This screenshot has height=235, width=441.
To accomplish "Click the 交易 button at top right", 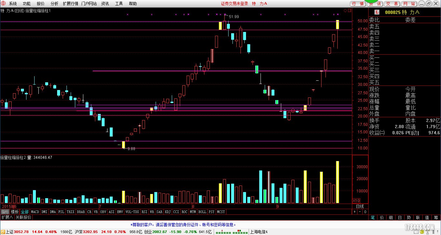I will [392, 4].
